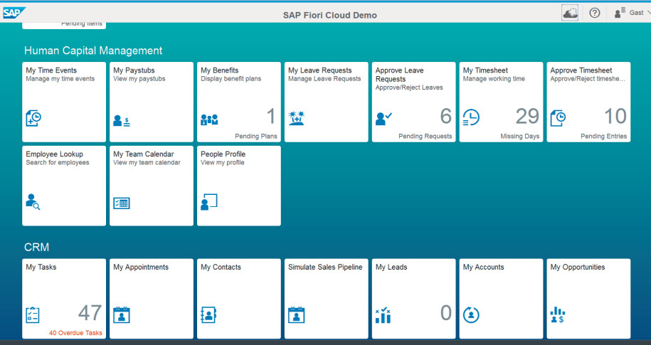Screen dimensions: 651x345
Task: Open the My Time Events tile title
Action: (51, 70)
